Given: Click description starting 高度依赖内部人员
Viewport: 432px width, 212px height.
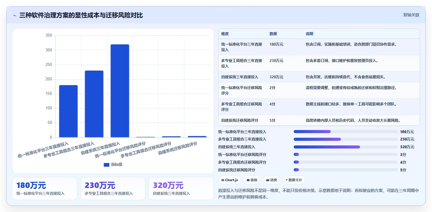Looking at the screenshot, I should 353,120.
